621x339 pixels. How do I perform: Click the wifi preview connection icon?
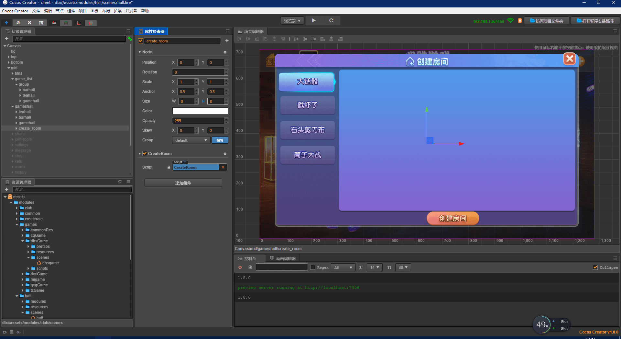pos(510,21)
